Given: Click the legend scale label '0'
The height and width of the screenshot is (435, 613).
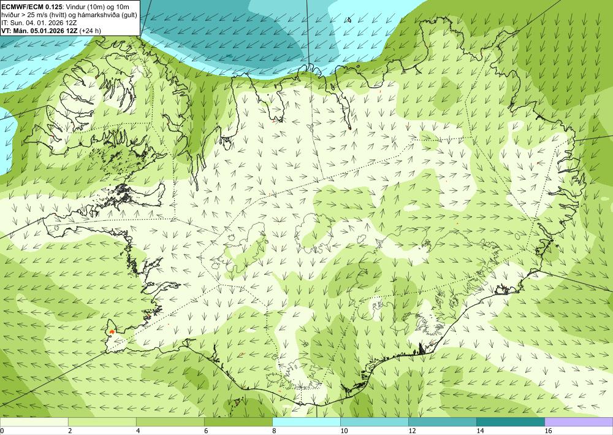Looking at the screenshot, I should tap(2, 431).
